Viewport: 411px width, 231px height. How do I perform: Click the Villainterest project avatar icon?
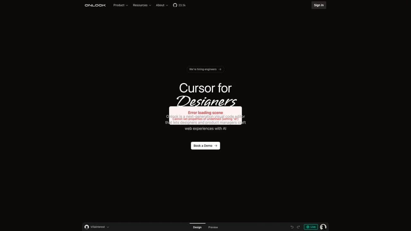click(x=87, y=227)
